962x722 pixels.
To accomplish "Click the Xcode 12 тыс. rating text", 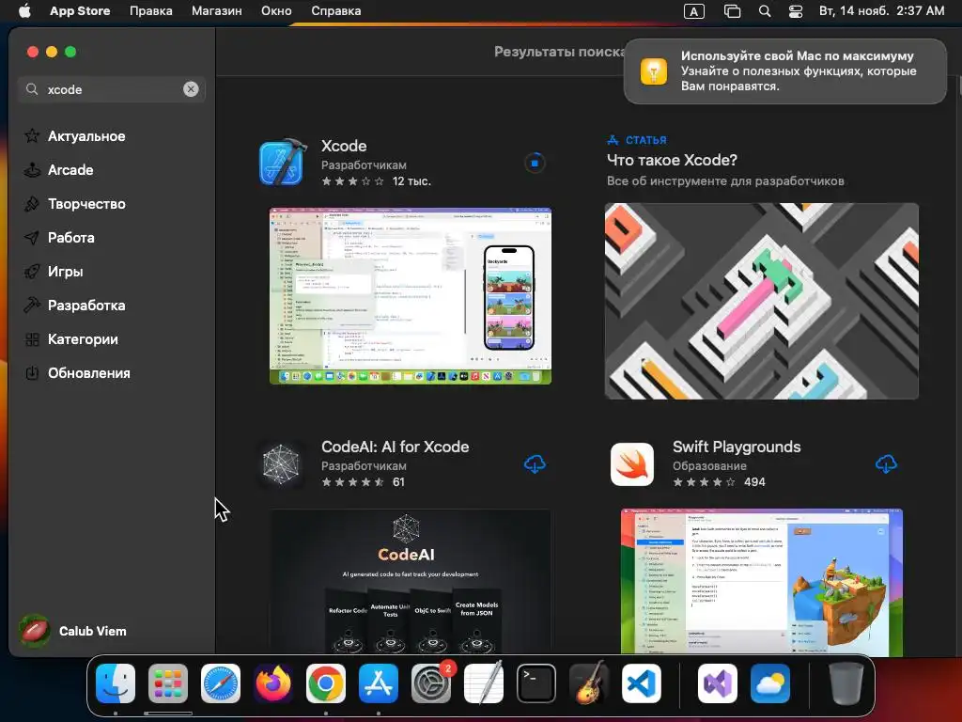I will point(411,181).
